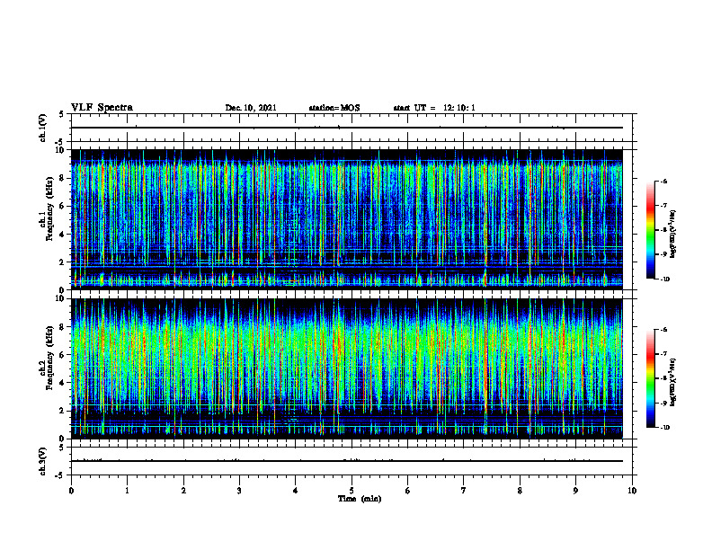This screenshot has width=712, height=550.
Task: Click the ch.2 frequency axis "4" tick label
Action: (x=62, y=383)
